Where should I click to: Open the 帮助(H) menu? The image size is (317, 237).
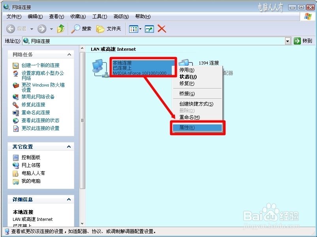pos(143,17)
